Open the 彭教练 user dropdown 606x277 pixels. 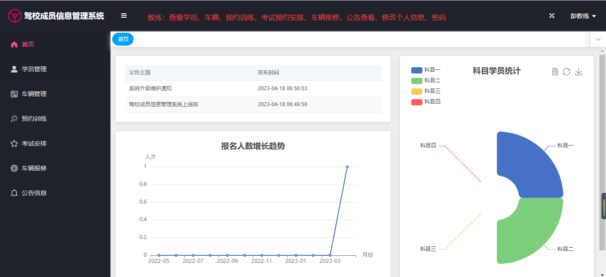pos(583,16)
